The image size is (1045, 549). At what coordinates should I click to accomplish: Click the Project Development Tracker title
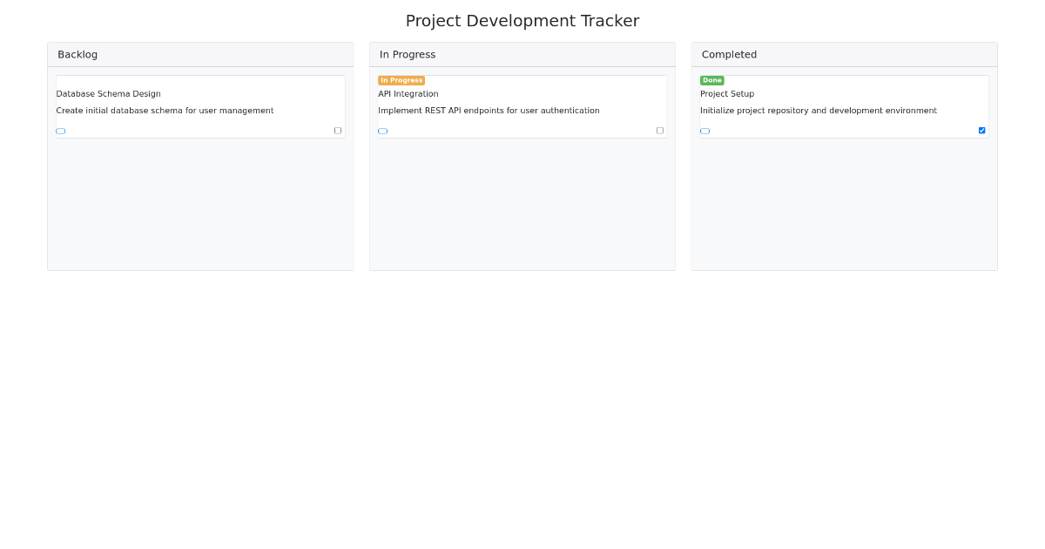pyautogui.click(x=522, y=20)
